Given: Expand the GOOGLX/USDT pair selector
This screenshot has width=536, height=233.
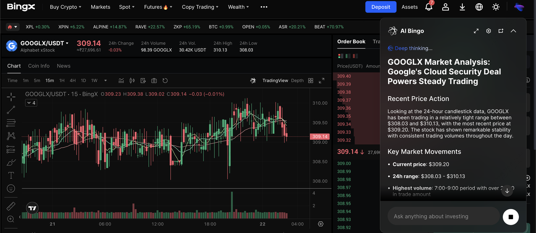Looking at the screenshot, I should tap(67, 43).
